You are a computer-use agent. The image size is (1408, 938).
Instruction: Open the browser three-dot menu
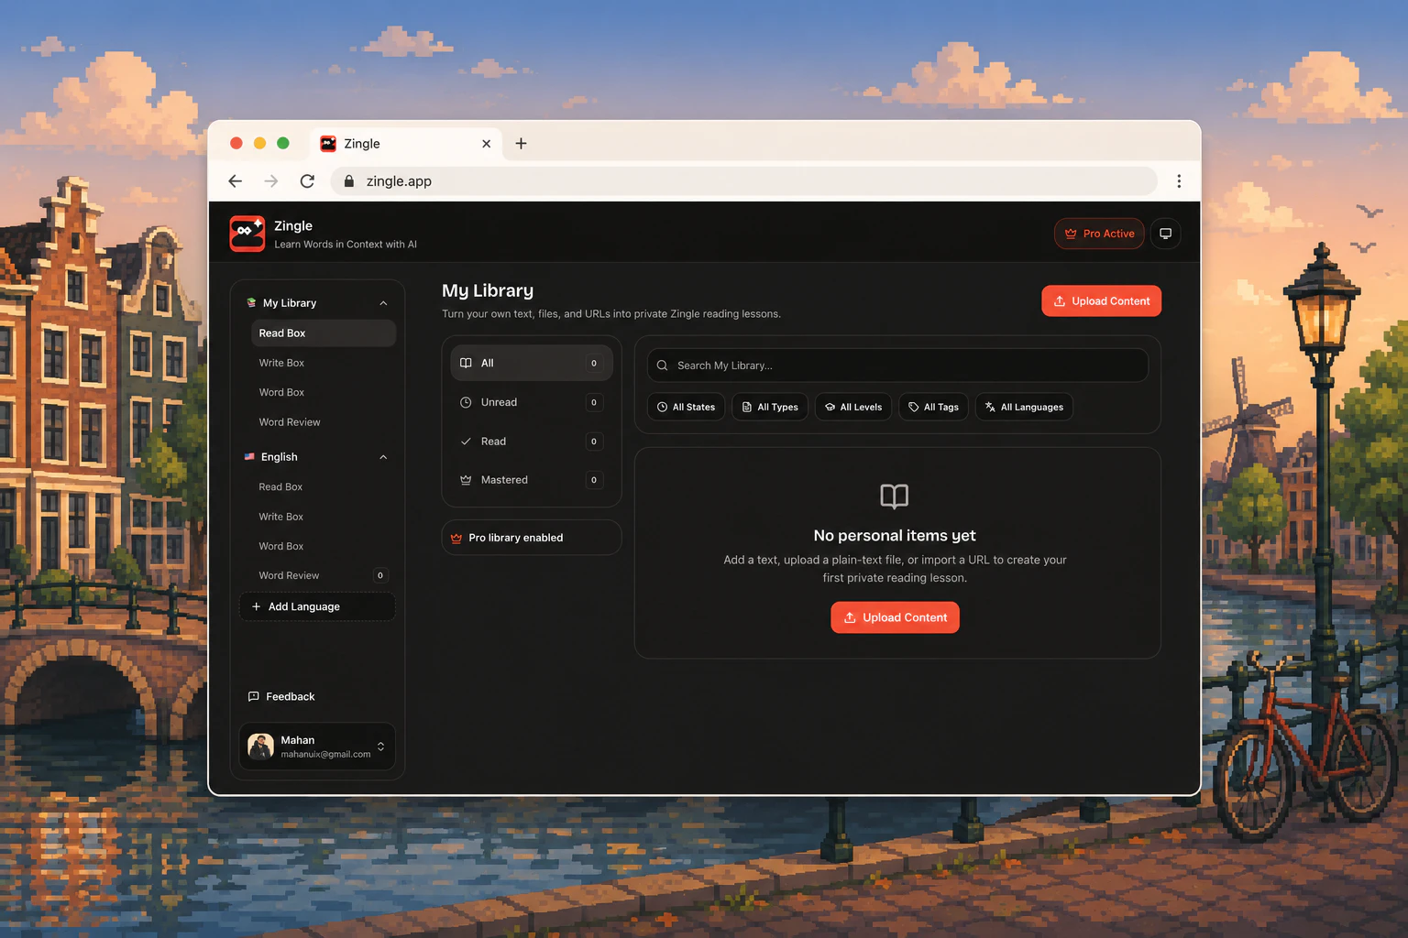pyautogui.click(x=1179, y=181)
